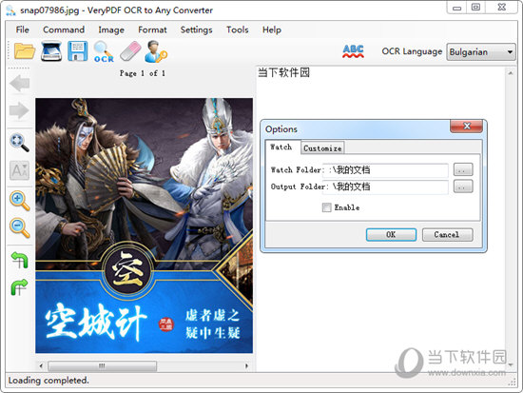The height and width of the screenshot is (393, 523).
Task: Open the Command menu
Action: click(64, 29)
